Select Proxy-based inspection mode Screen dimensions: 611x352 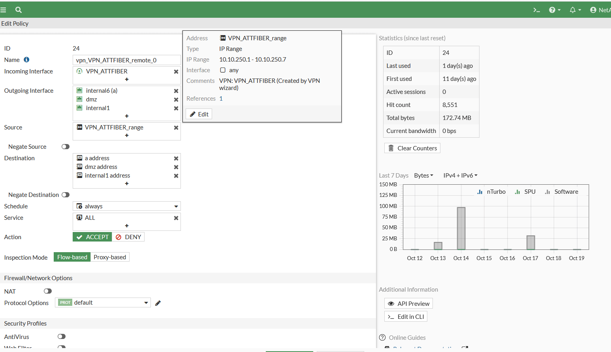click(110, 257)
